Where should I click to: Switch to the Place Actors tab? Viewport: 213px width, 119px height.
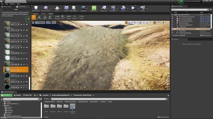click(6, 7)
